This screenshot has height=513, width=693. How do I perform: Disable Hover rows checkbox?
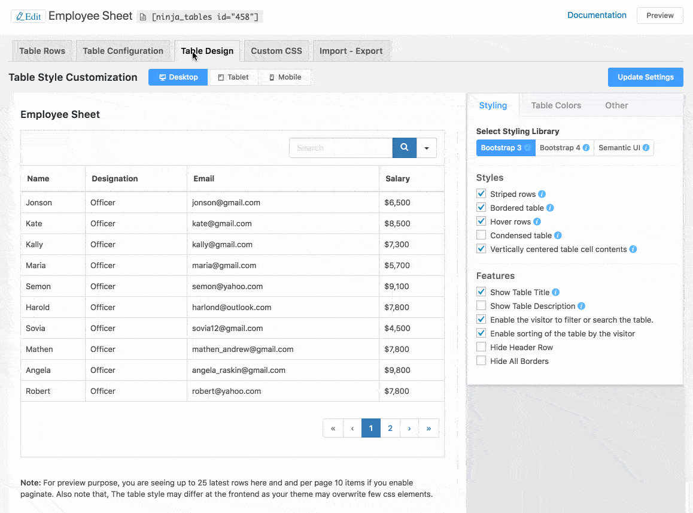[481, 221]
